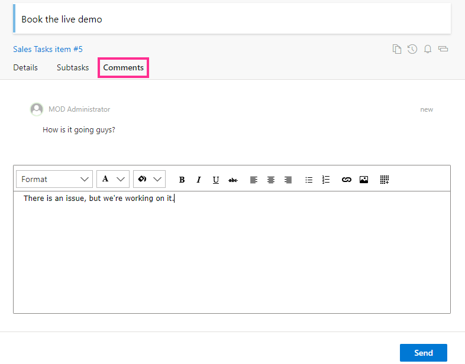Viewport: 465px width, 364px height.
Task: Insert a numbered list
Action: 326,180
